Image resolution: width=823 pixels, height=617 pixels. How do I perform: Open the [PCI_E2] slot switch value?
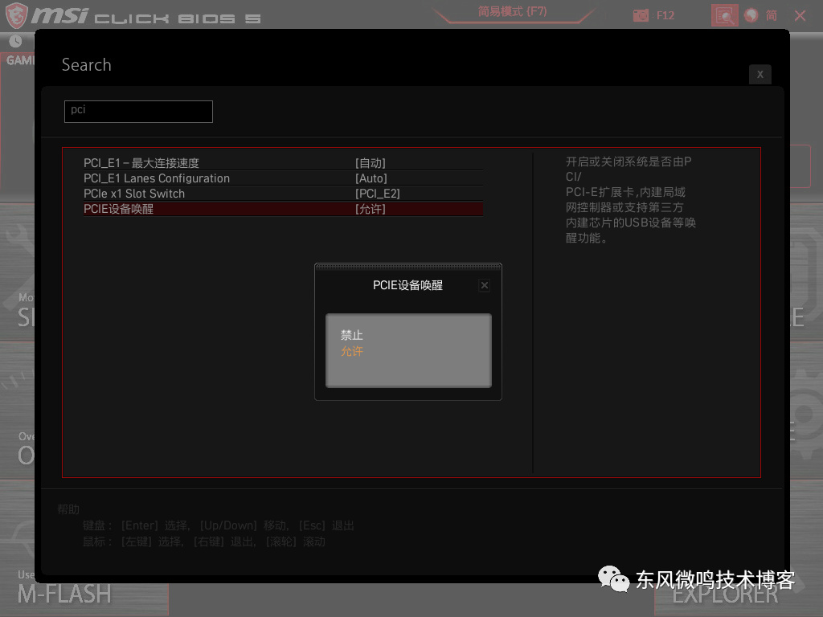[378, 194]
